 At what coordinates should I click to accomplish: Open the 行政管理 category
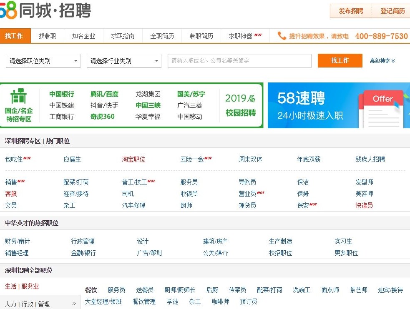point(83,241)
